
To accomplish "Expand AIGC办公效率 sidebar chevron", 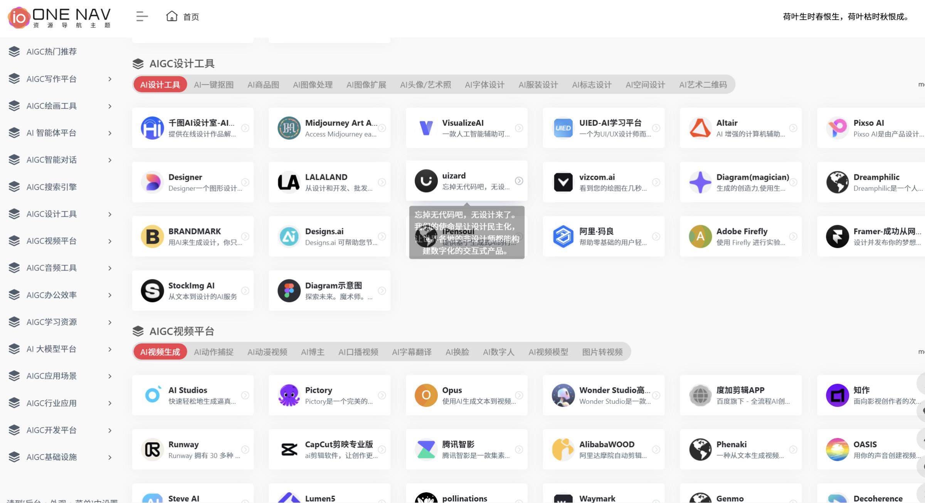I will coord(110,295).
